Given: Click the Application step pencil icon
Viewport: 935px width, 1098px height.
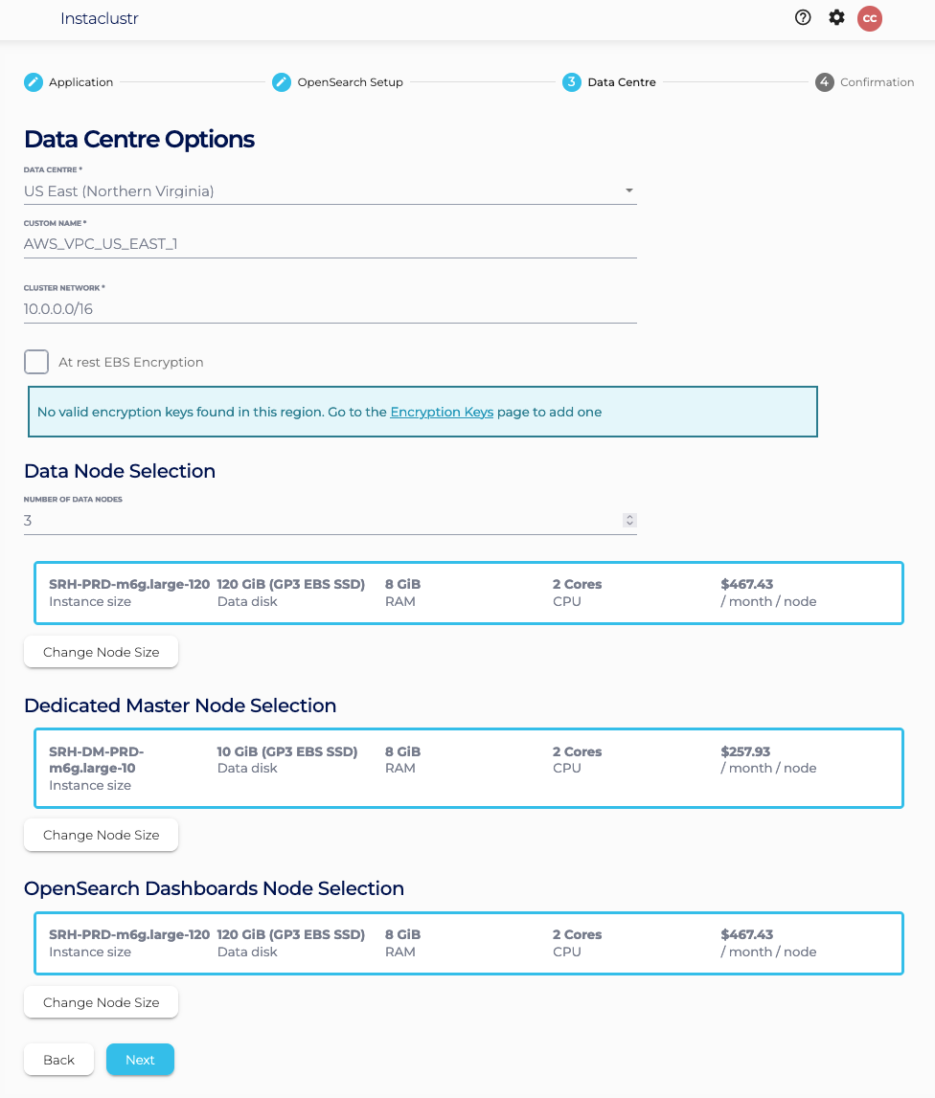Looking at the screenshot, I should (x=34, y=82).
